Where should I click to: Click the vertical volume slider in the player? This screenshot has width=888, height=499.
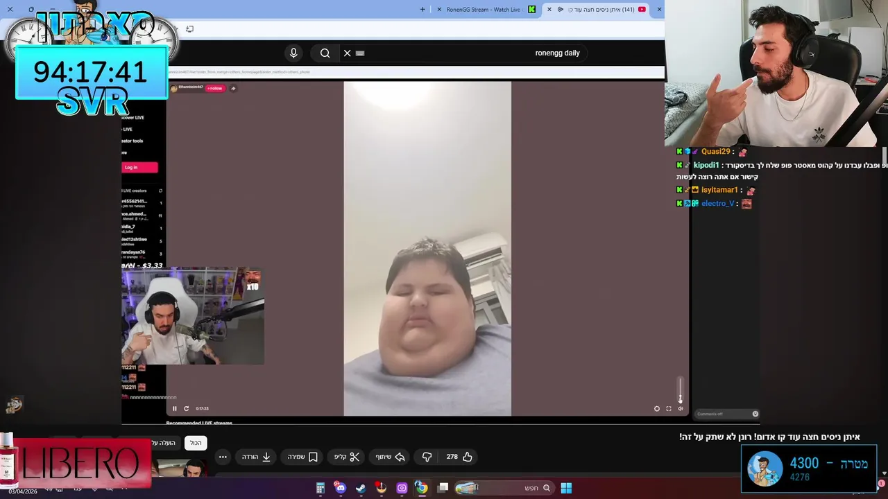[680, 389]
